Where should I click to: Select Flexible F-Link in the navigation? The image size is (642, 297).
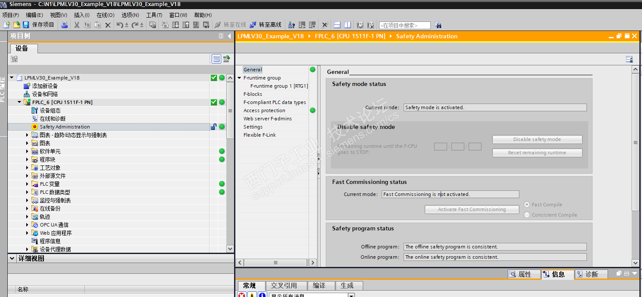259,135
